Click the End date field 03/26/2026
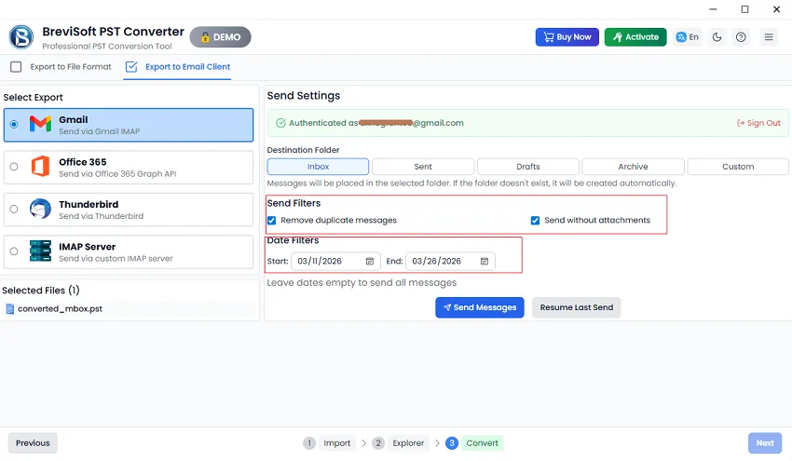This screenshot has height=461, width=792. coord(451,261)
